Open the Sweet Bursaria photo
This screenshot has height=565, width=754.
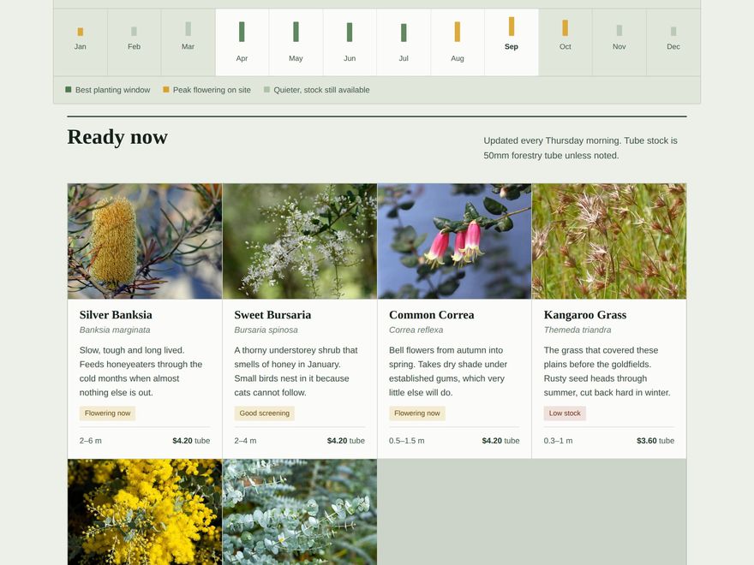(x=300, y=241)
